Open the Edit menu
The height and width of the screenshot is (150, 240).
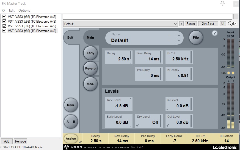(x=12, y=10)
